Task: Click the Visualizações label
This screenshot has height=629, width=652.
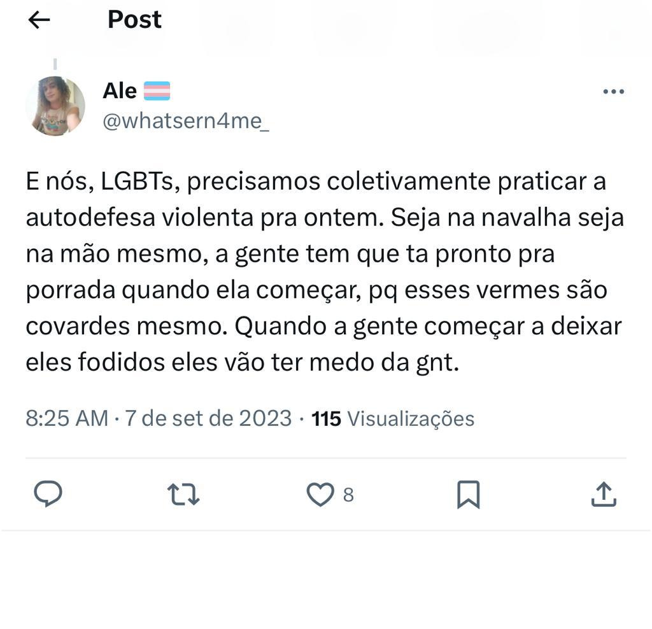Action: pyautogui.click(x=411, y=419)
